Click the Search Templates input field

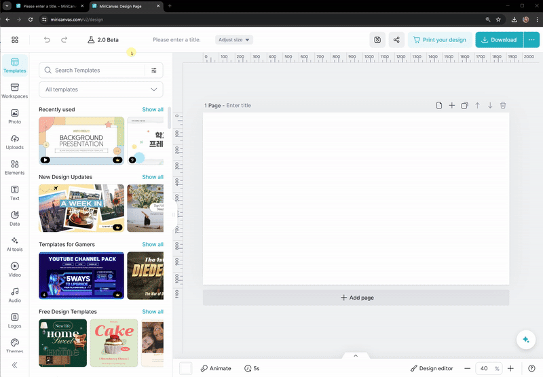point(95,71)
